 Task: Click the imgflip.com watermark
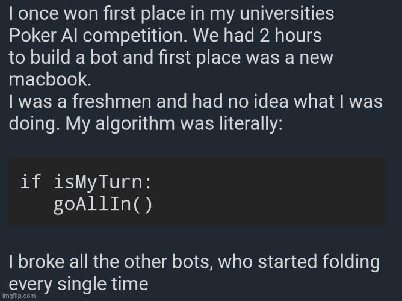click(19, 296)
